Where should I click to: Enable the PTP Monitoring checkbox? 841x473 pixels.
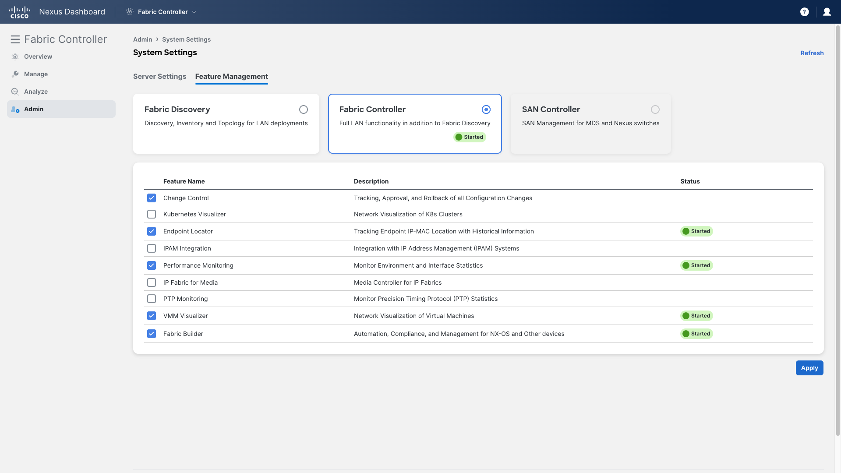(x=152, y=299)
